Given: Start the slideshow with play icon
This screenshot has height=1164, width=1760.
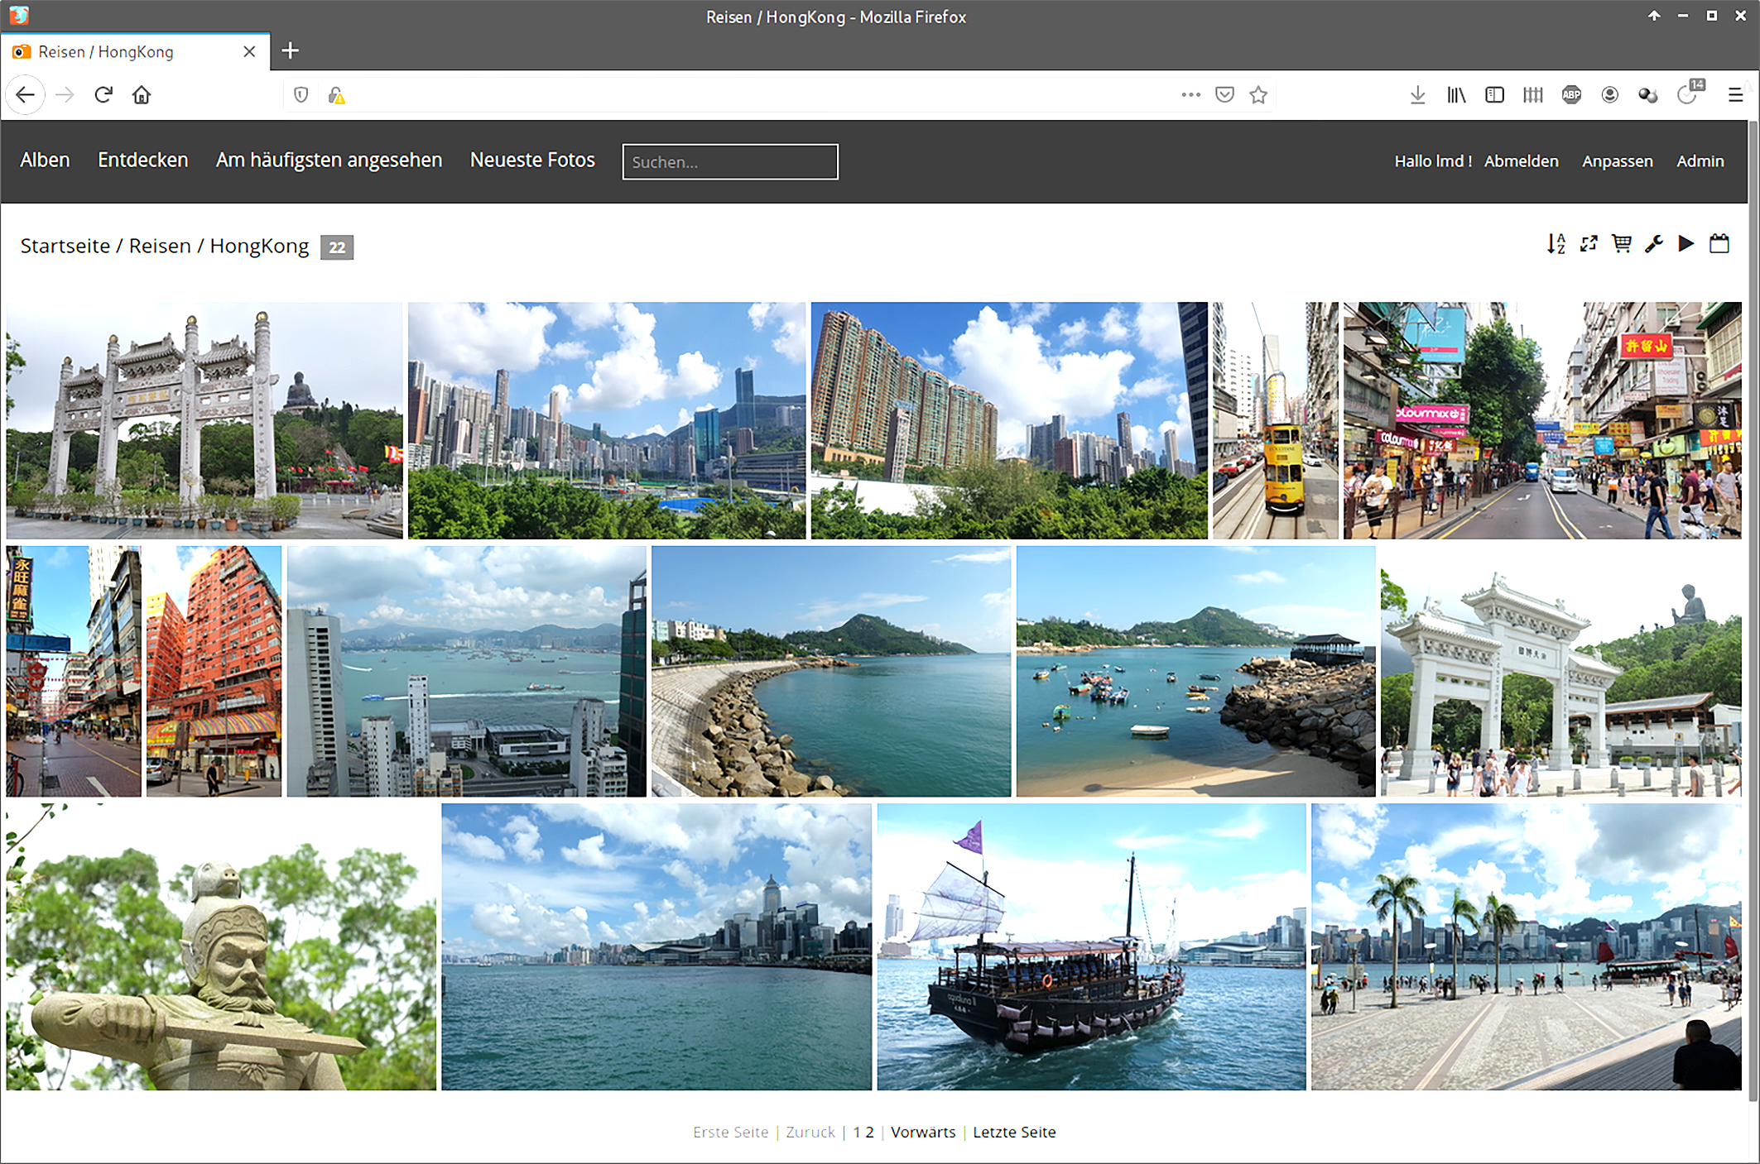Looking at the screenshot, I should (x=1685, y=244).
